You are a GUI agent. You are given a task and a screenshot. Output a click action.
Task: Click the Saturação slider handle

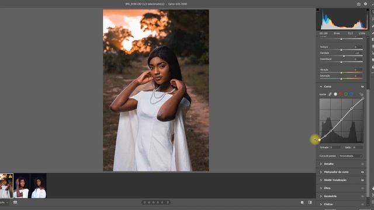click(x=341, y=79)
